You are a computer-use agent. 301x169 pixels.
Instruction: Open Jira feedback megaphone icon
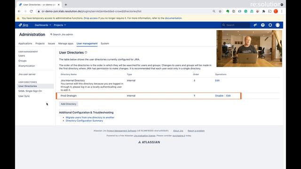[x=255, y=25]
